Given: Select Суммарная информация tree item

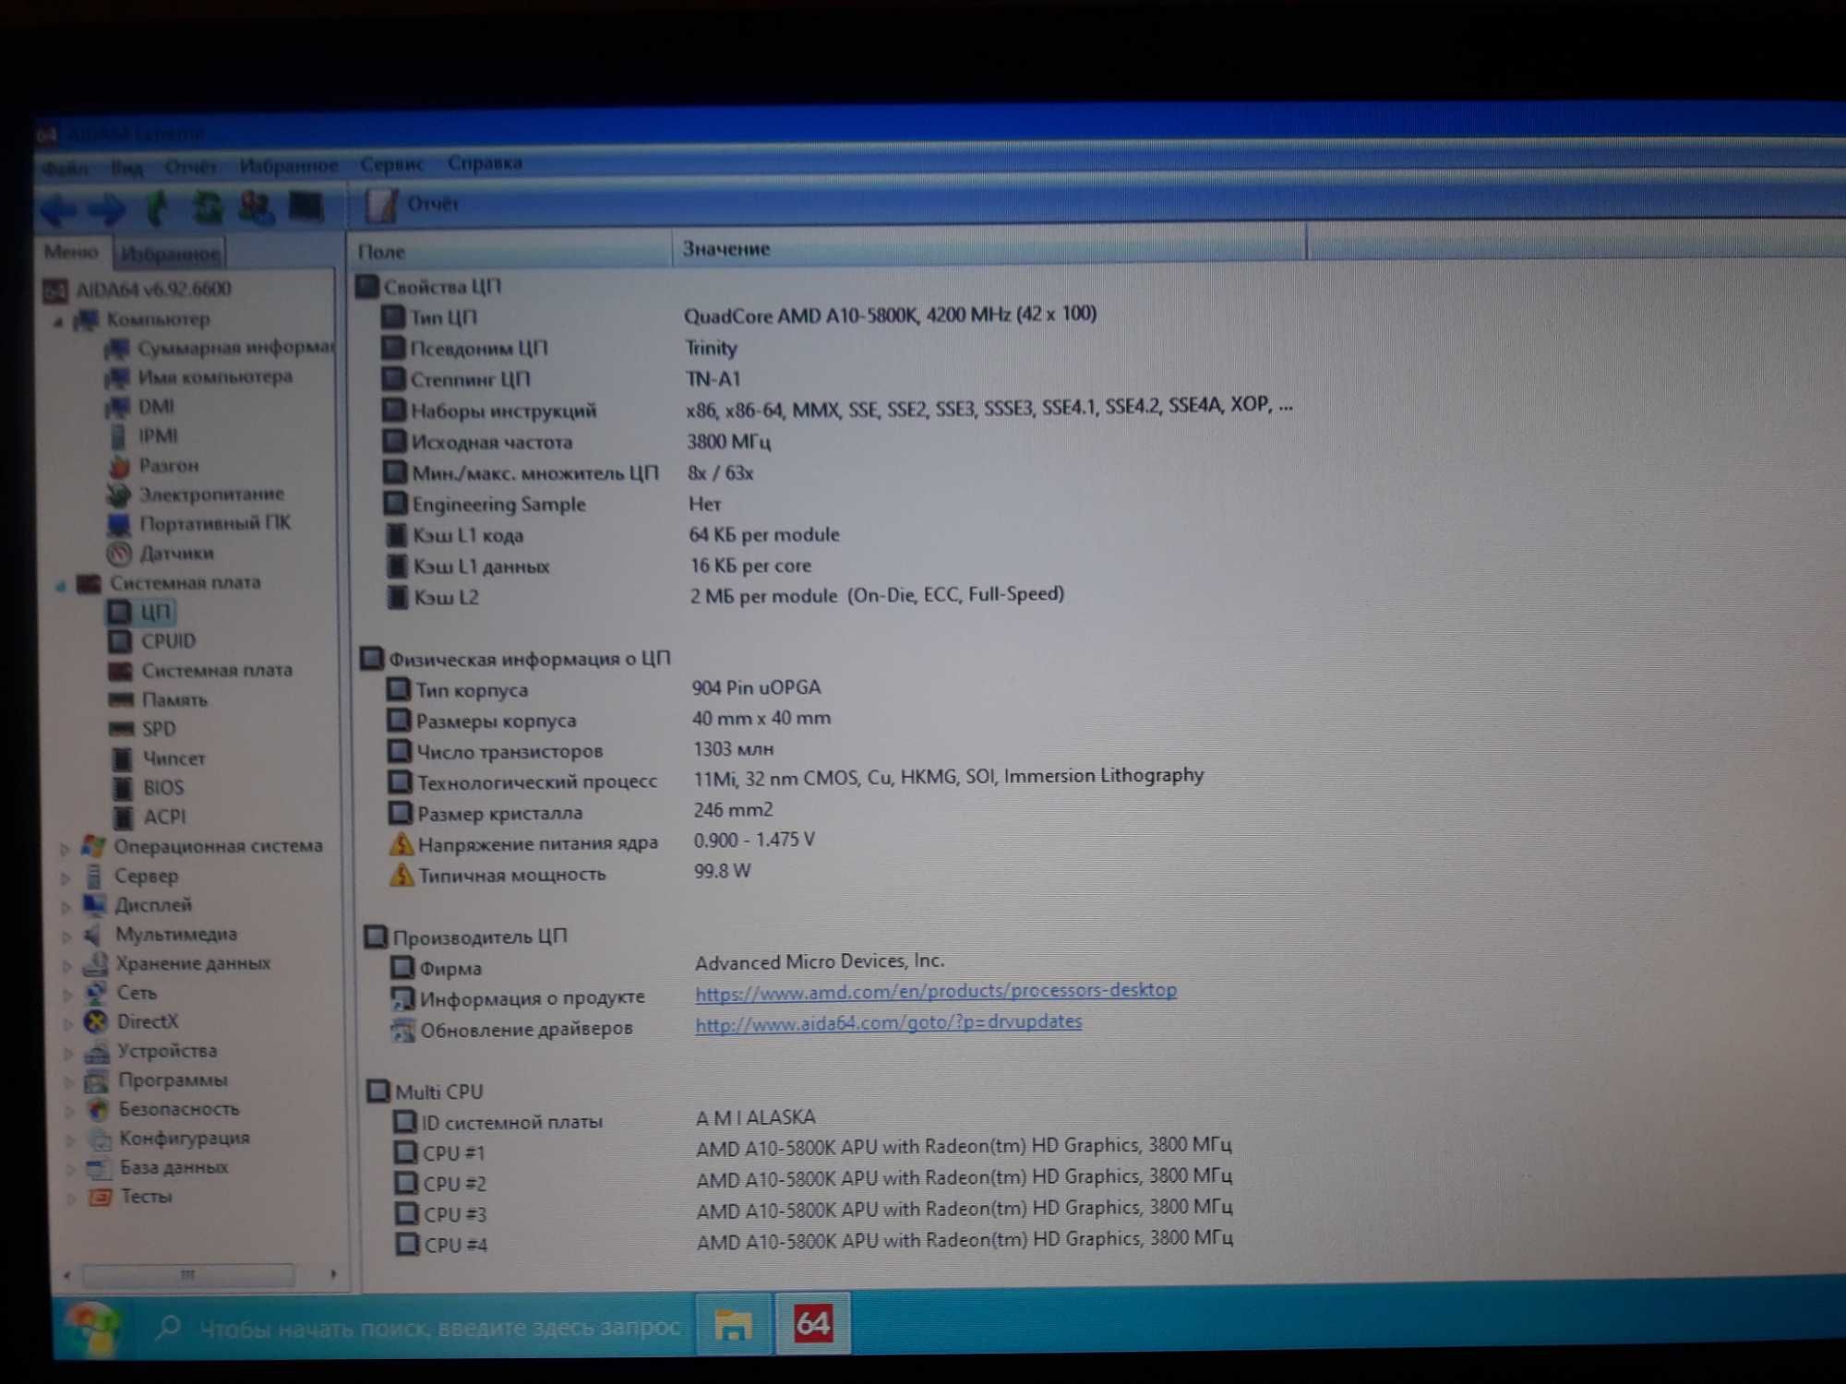Looking at the screenshot, I should pyautogui.click(x=220, y=348).
